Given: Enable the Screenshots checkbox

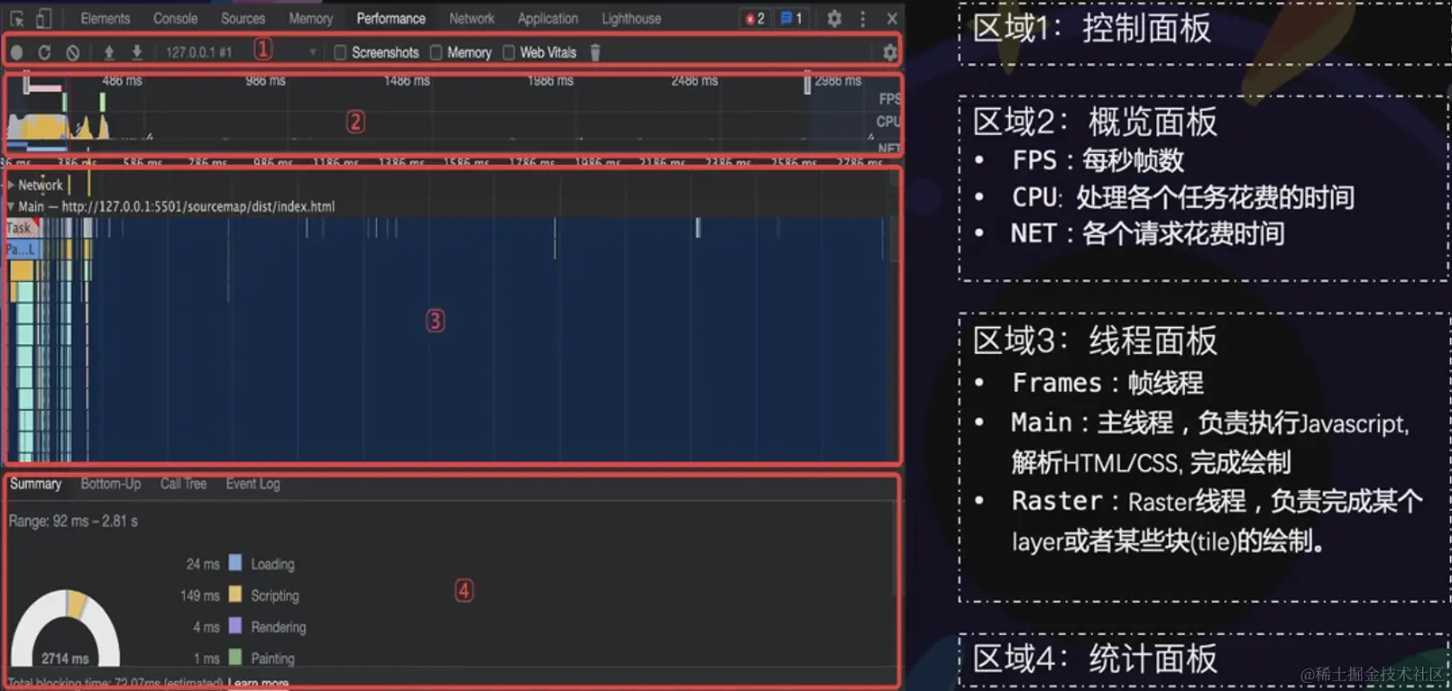Looking at the screenshot, I should [340, 52].
